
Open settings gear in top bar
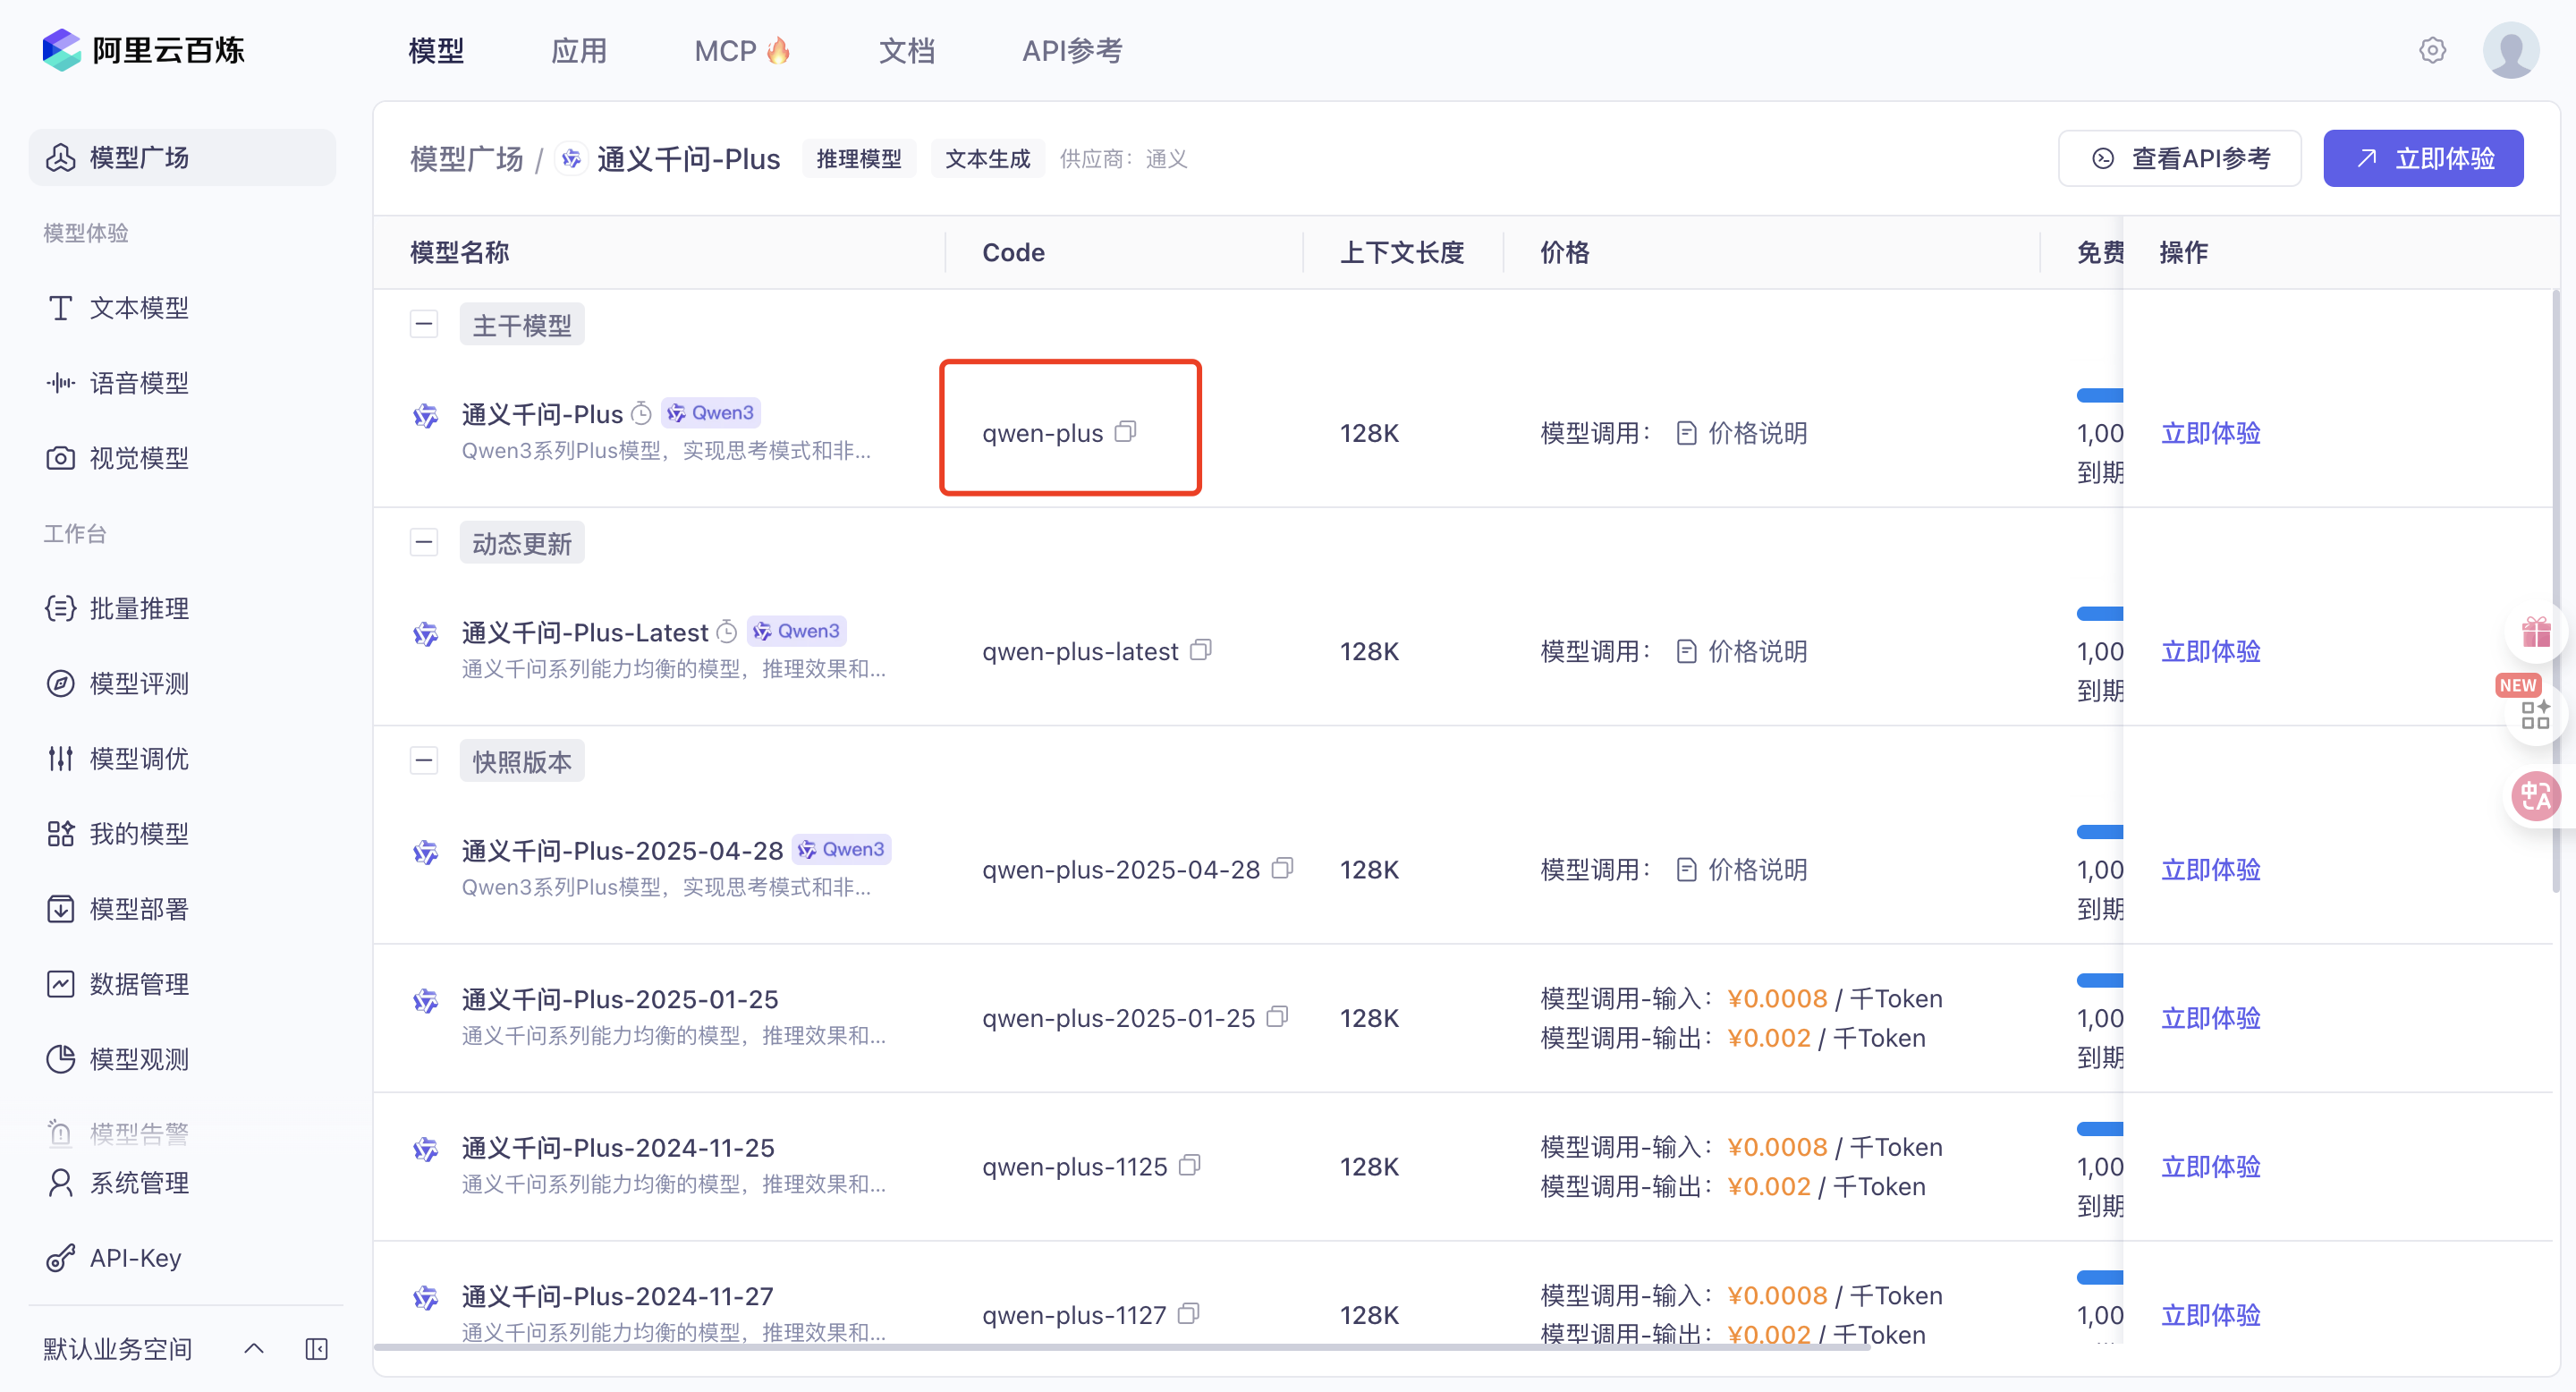click(x=2432, y=50)
